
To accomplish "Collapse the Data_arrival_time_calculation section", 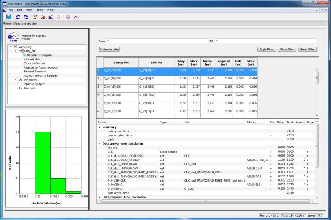I will coord(100,143).
